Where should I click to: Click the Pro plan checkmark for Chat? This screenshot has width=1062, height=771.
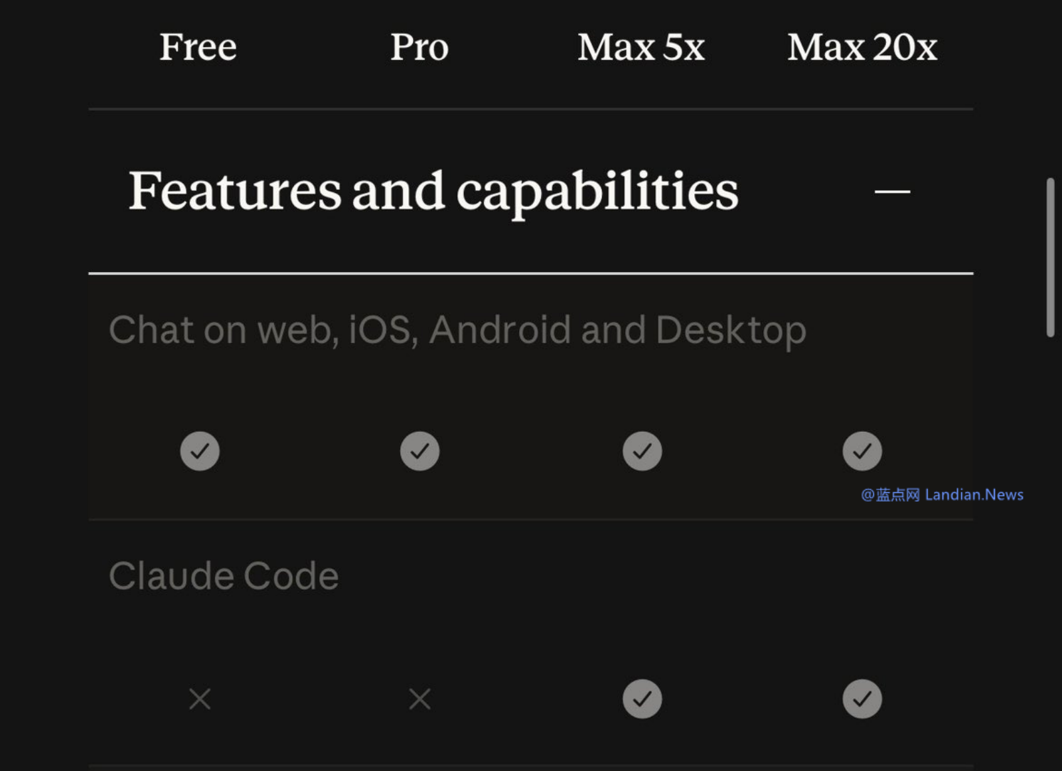[419, 451]
